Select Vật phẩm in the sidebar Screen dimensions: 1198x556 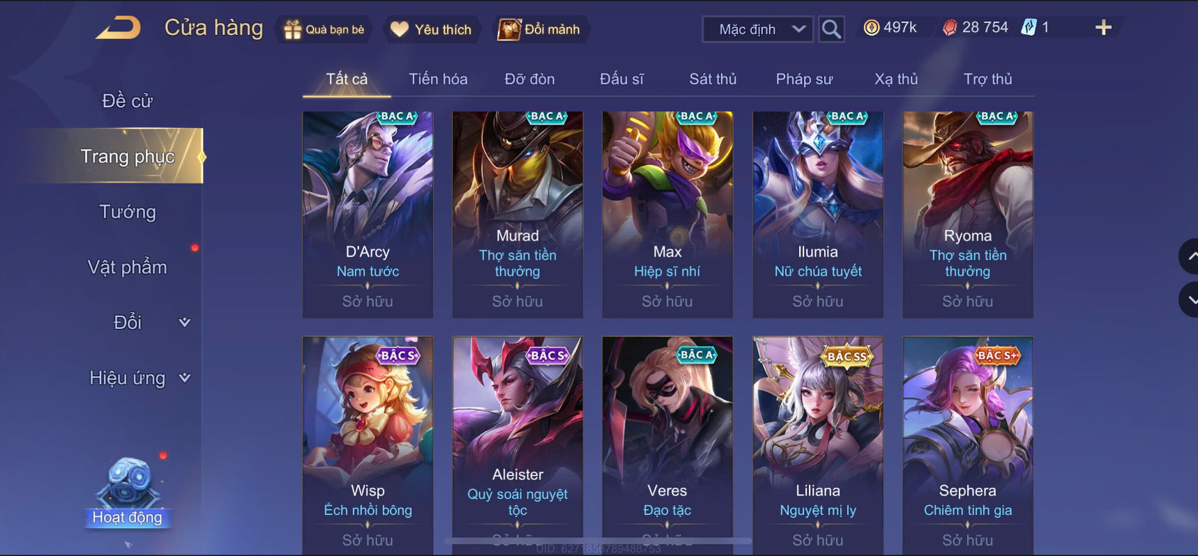pos(128,267)
